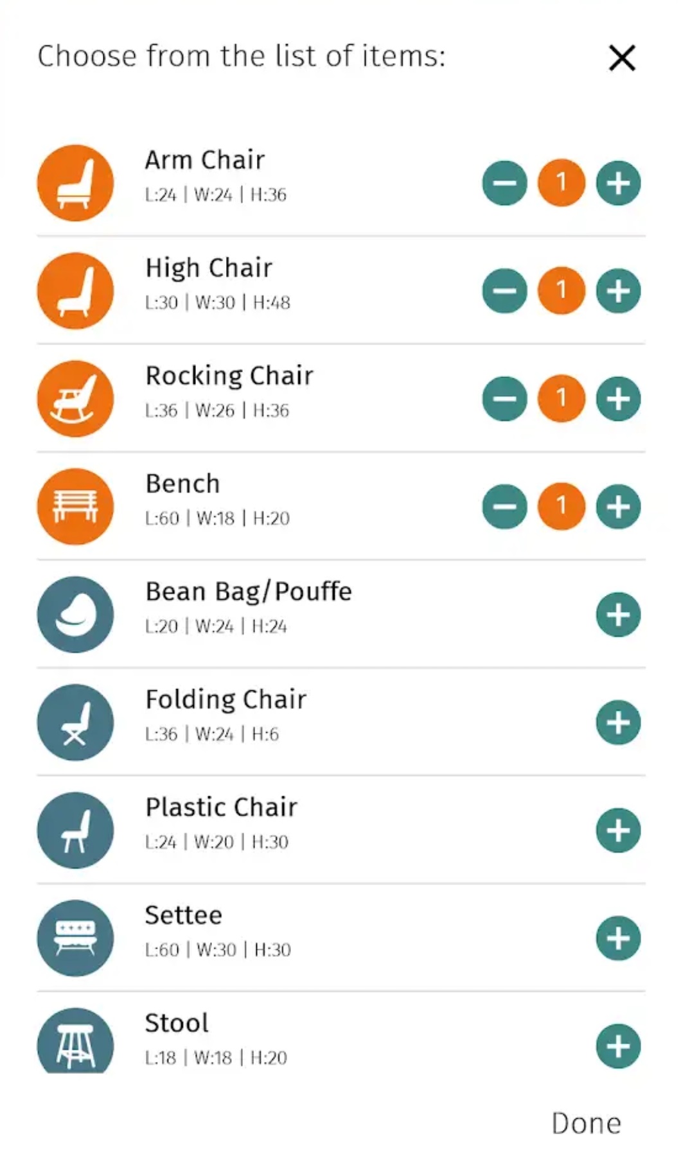Add a Stool to the list
The image size is (681, 1156).
coord(618,1046)
